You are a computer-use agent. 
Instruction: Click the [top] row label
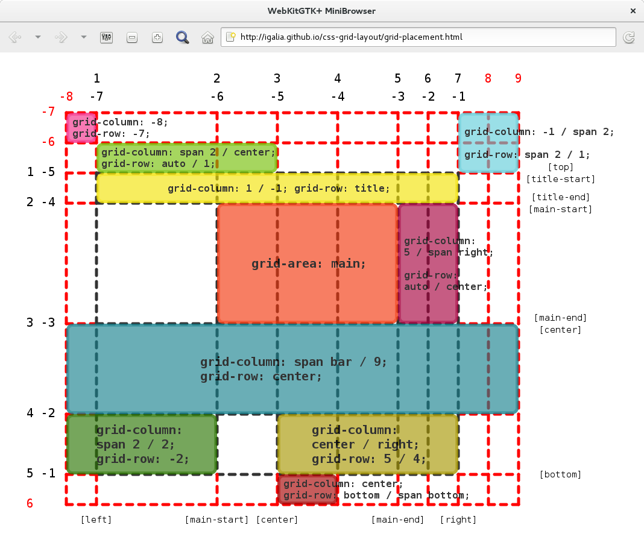[561, 167]
